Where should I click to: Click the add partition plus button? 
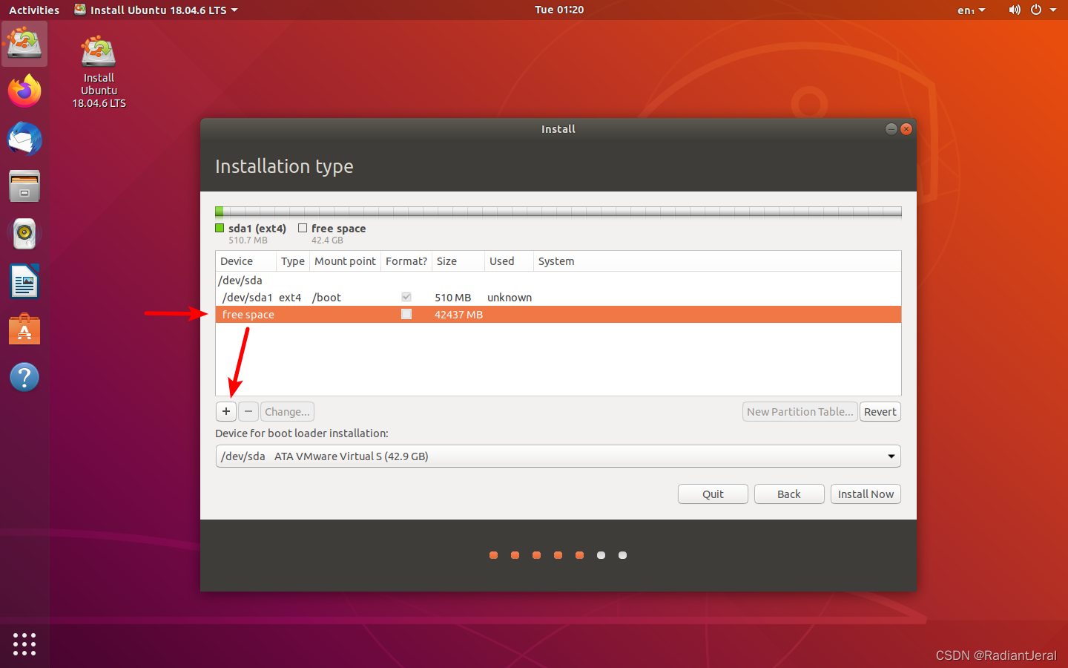pos(226,411)
